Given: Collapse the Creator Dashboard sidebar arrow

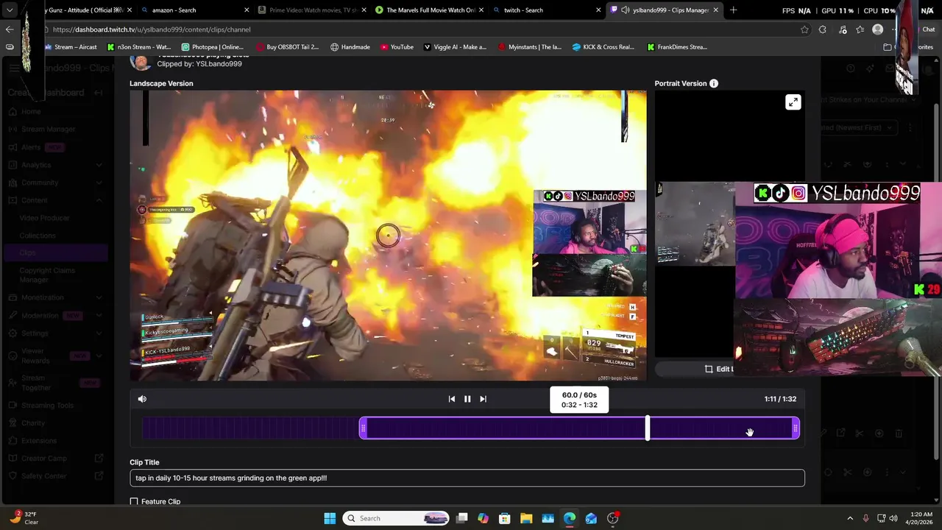Looking at the screenshot, I should coord(99,93).
